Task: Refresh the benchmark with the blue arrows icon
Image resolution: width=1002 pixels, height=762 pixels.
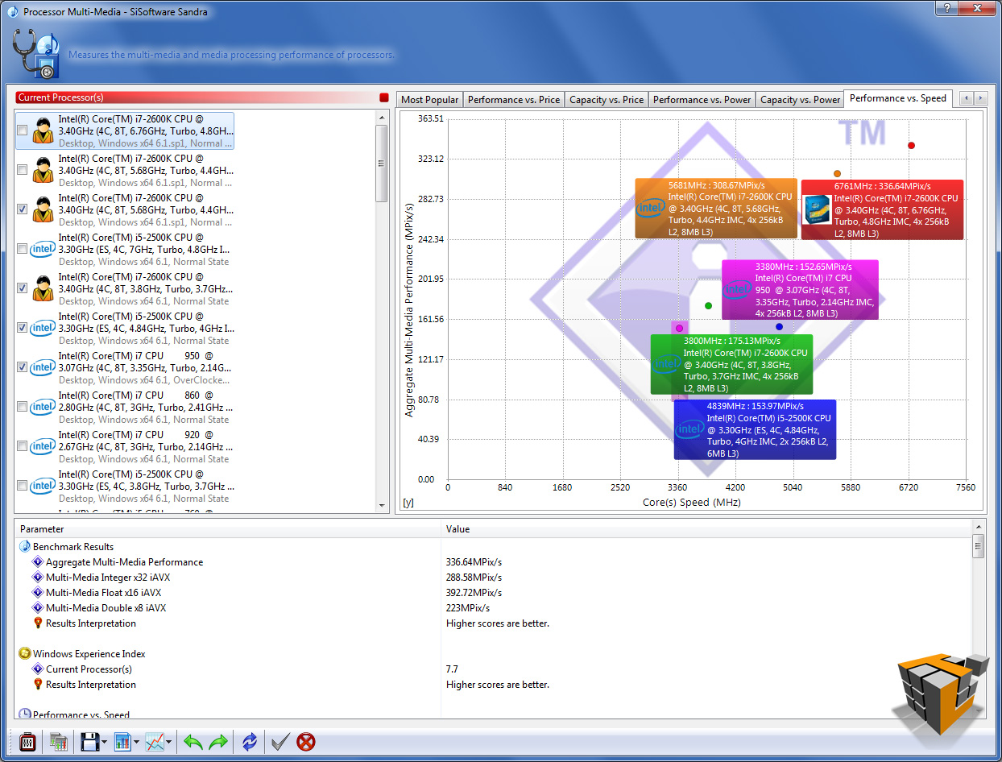Action: [x=250, y=742]
